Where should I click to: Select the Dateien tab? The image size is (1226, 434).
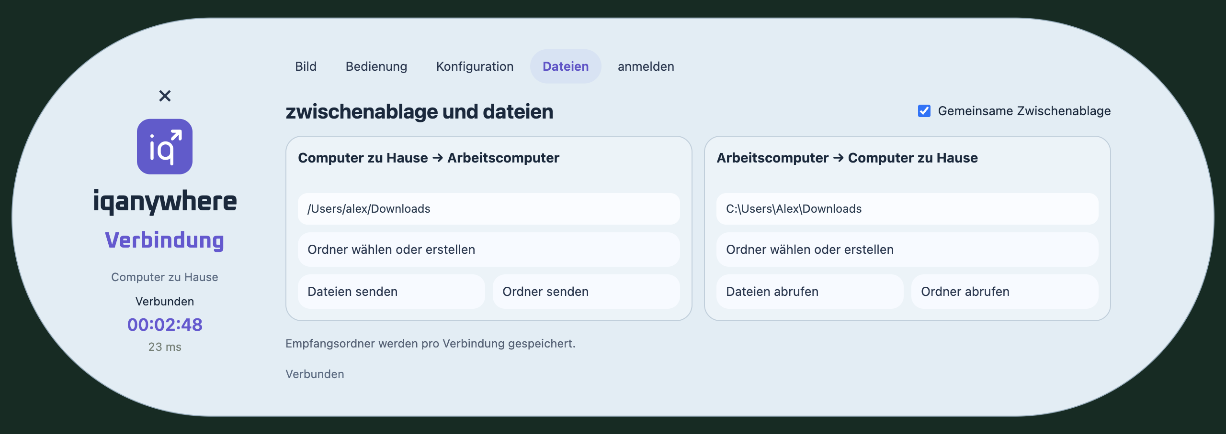click(566, 66)
